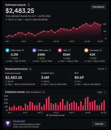Click the 6.2M video views value
Screen dimensions: 111x130
[14, 55]
